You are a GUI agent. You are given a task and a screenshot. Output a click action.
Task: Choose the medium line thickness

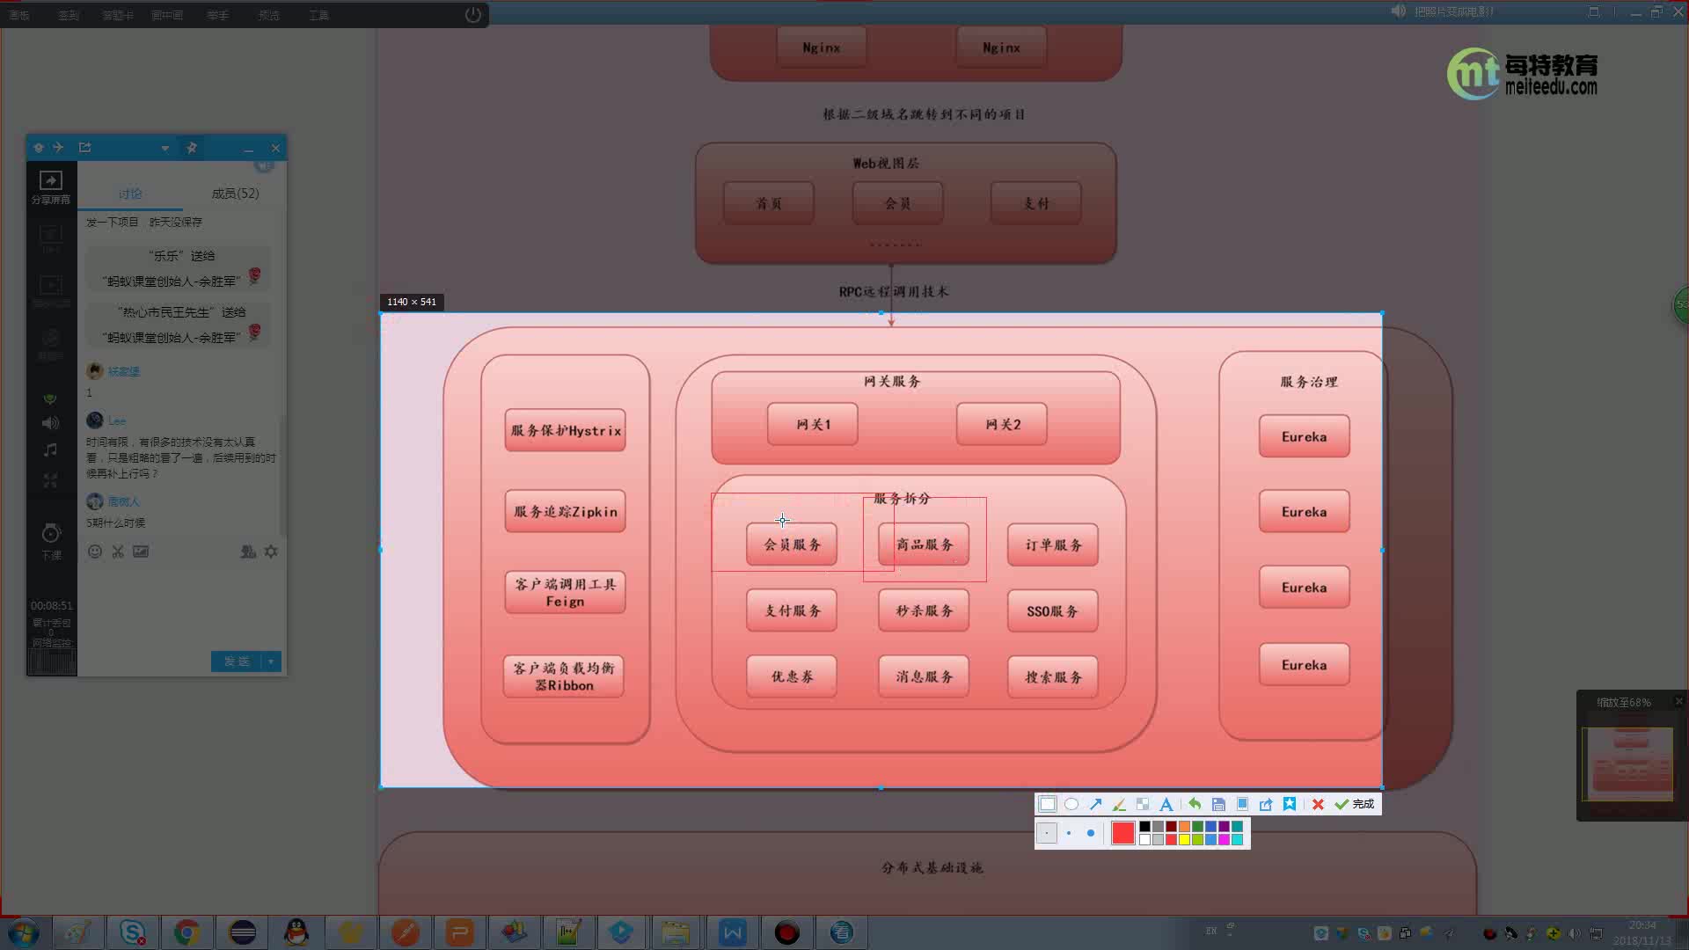[1069, 833]
